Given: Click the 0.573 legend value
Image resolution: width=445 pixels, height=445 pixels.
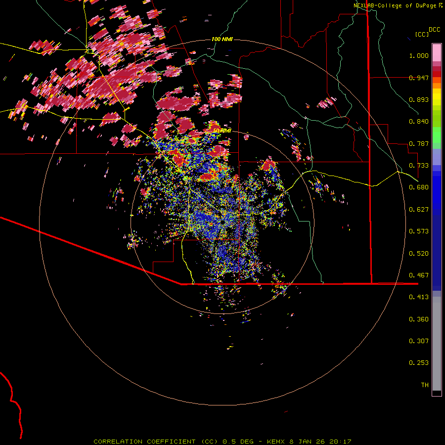Looking at the screenshot, I should click(x=419, y=231).
